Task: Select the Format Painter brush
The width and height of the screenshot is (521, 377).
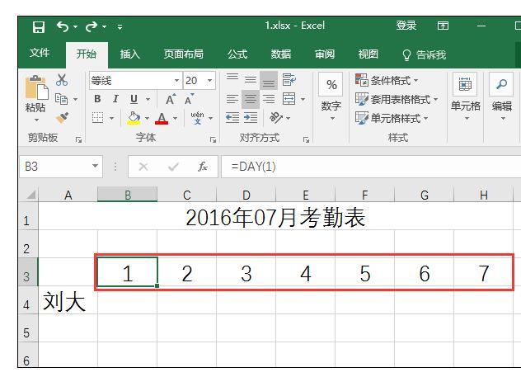Action: pos(62,118)
